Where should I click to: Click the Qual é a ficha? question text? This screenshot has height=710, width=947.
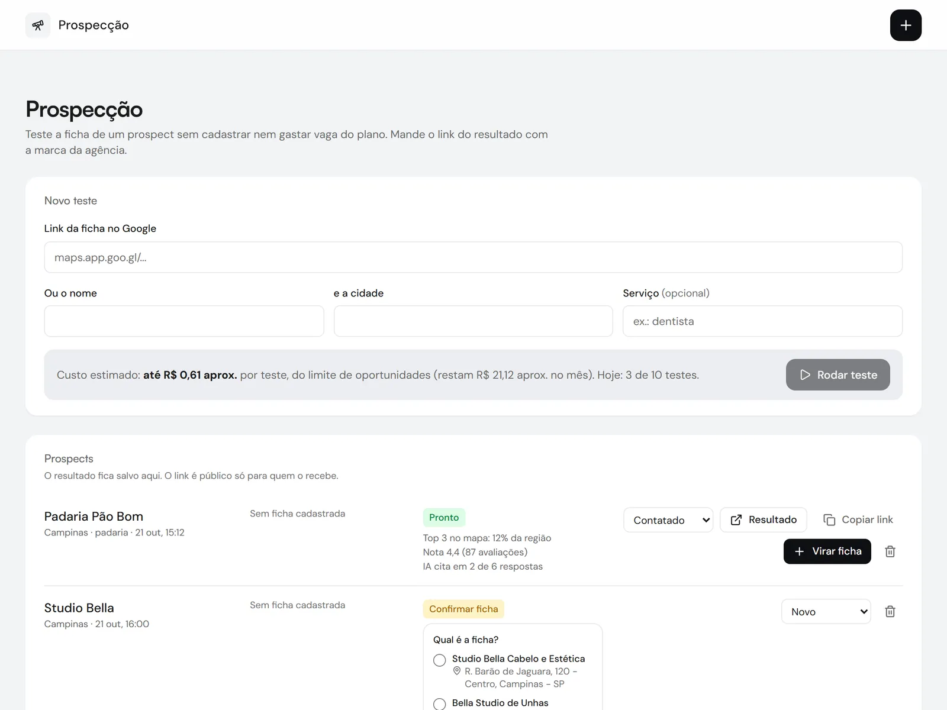pyautogui.click(x=466, y=640)
